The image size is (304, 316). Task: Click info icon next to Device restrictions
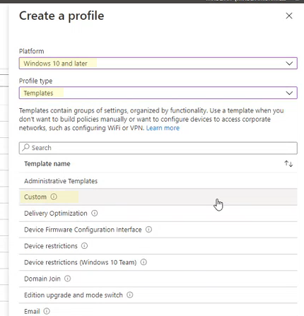84,246
